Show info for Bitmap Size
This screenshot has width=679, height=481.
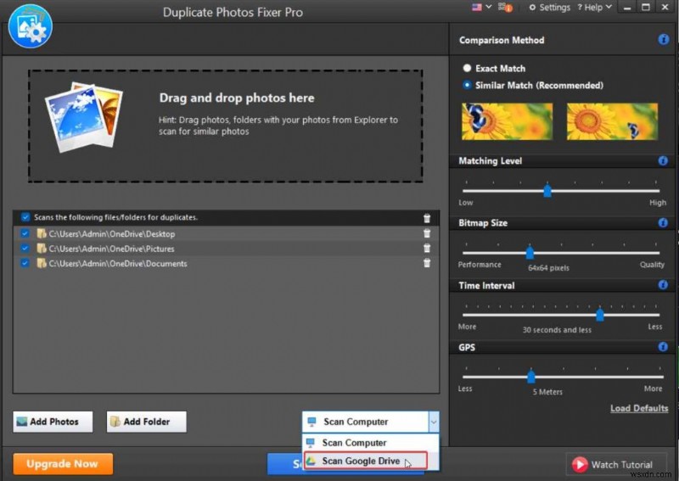[x=663, y=222]
